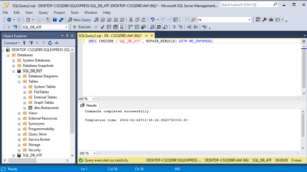Viewport: 307px width, 172px height.
Task: Click the XMLA query icon
Action: (x=116, y=20)
